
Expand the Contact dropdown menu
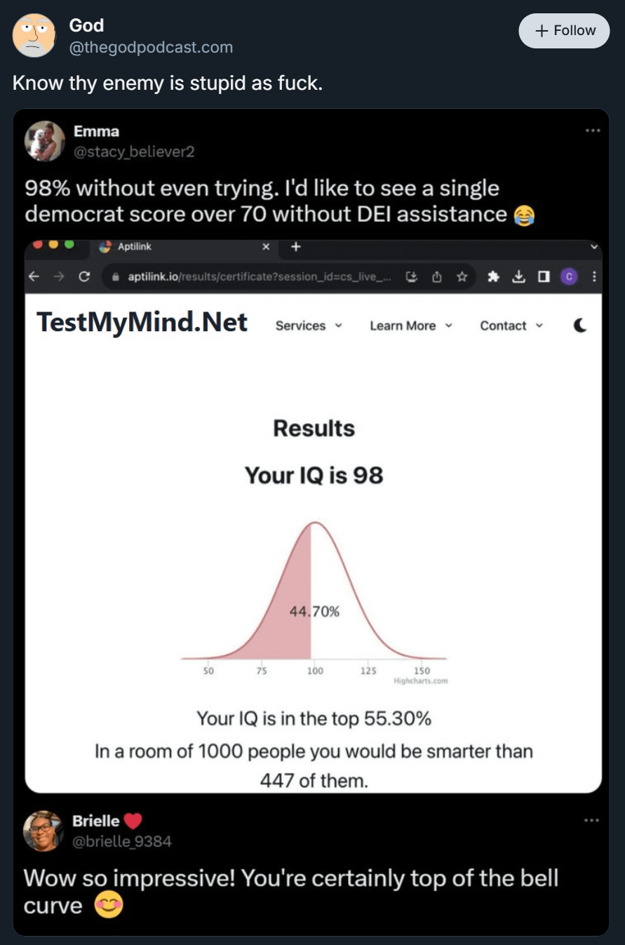tap(511, 326)
